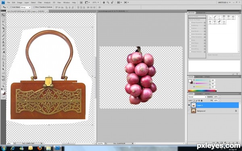Open the Color panel options menu
The width and height of the screenshot is (242, 151).
click(240, 77)
